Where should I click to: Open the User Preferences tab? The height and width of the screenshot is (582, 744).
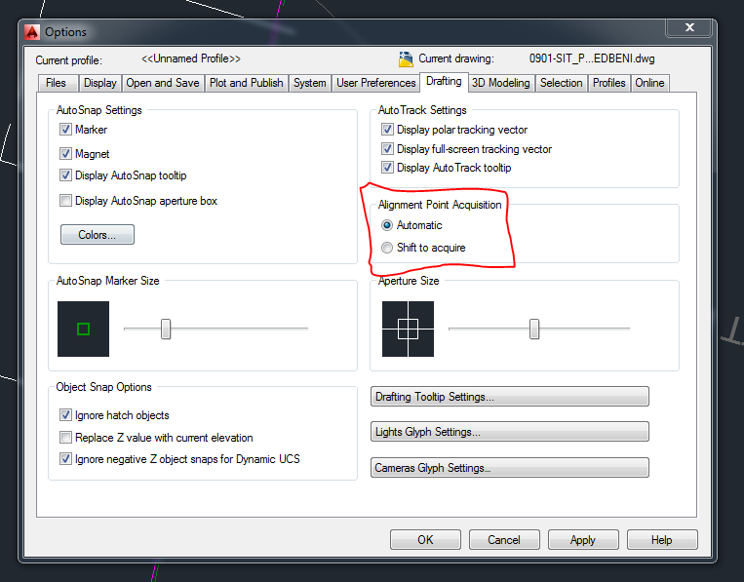click(375, 83)
